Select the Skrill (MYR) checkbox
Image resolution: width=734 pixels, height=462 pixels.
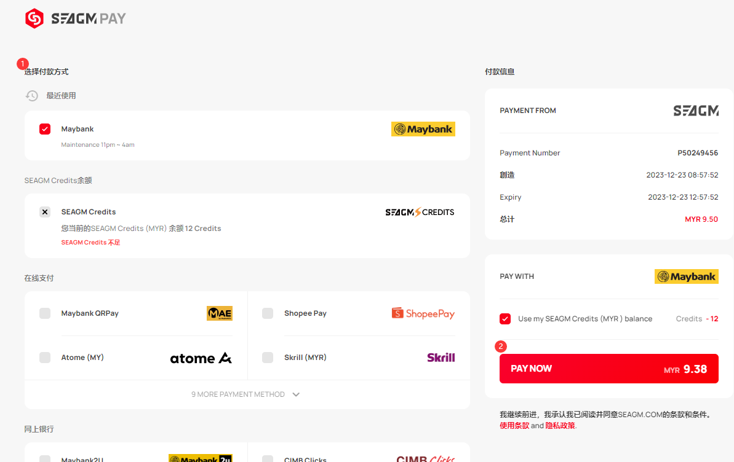pos(268,358)
